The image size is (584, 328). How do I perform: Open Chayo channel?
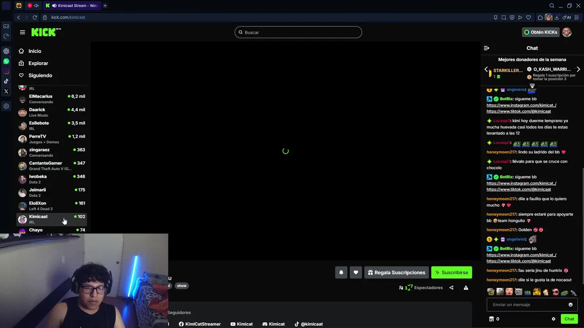point(52,230)
